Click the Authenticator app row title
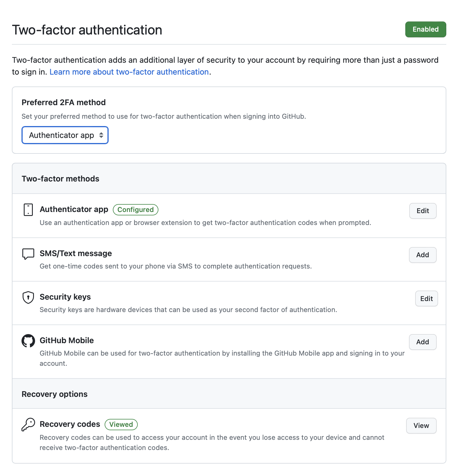The image size is (461, 476). point(74,209)
